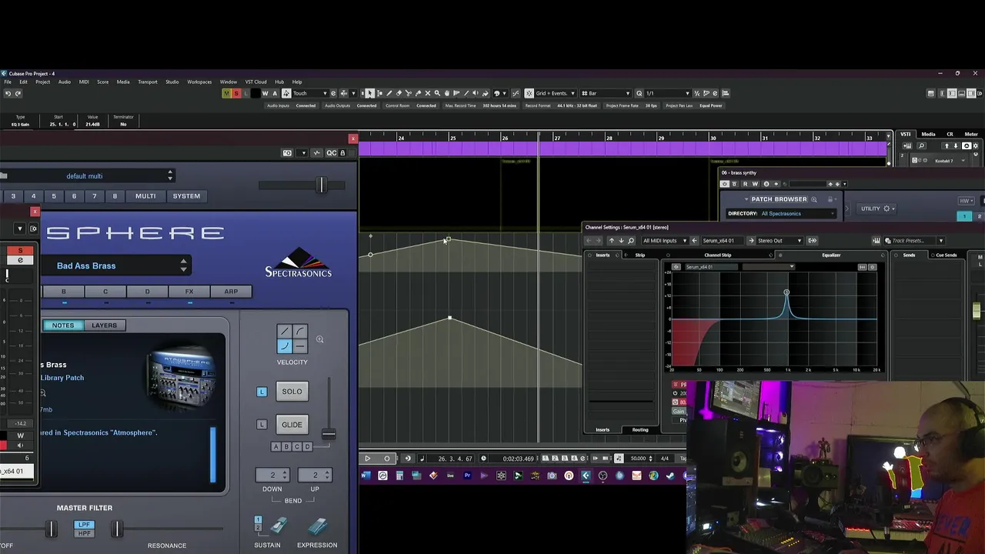This screenshot has width=985, height=554.
Task: Click the EQ band point on the equalizer curve
Action: (786, 292)
